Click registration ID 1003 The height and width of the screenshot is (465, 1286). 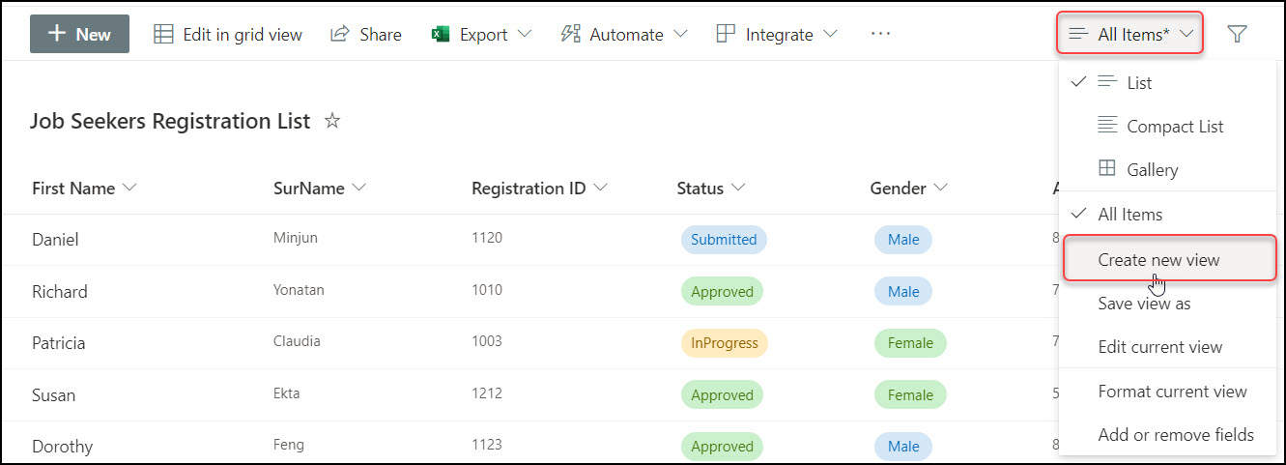tap(487, 341)
